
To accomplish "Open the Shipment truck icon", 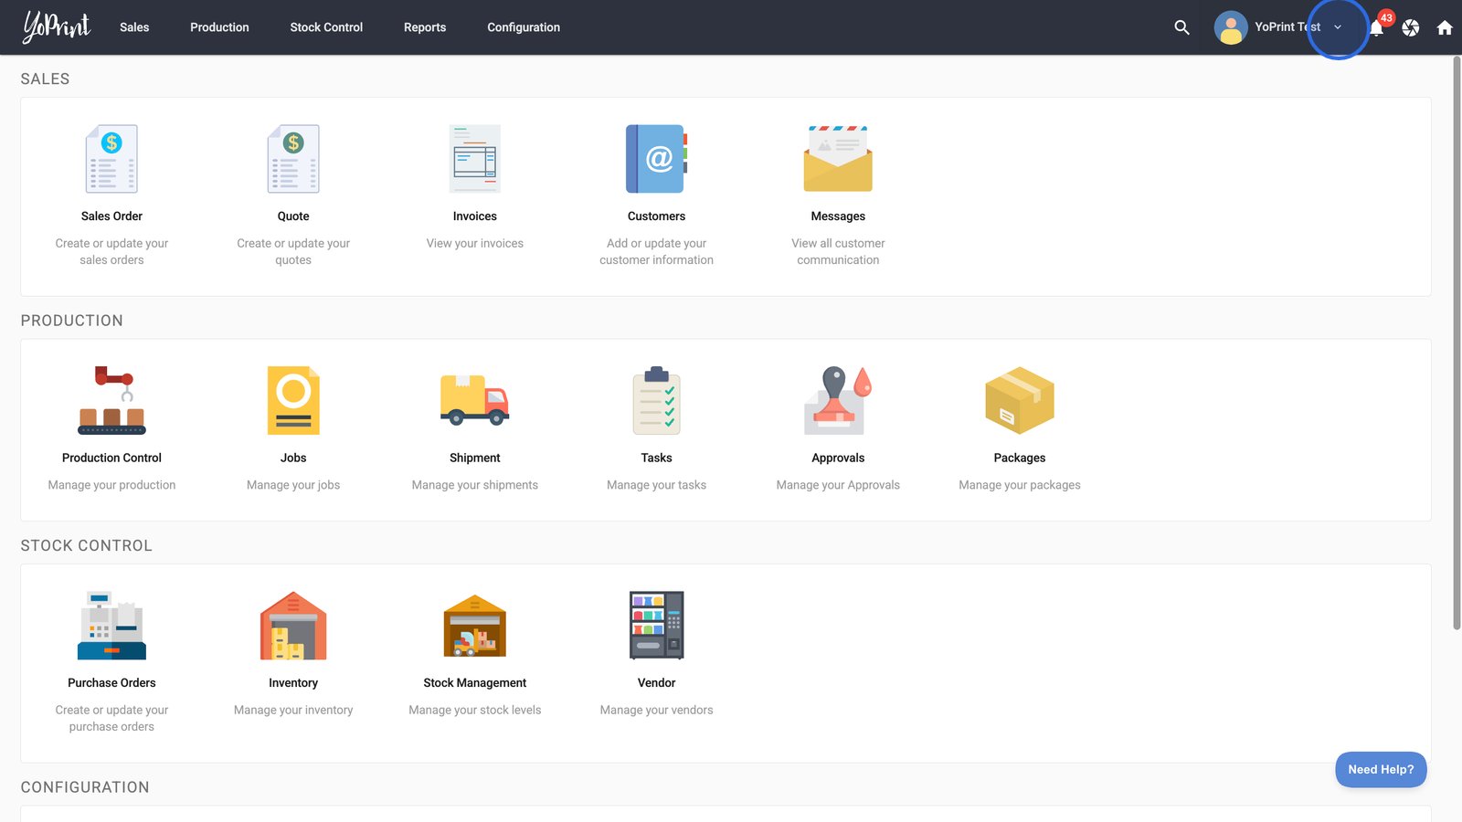I will click(474, 400).
